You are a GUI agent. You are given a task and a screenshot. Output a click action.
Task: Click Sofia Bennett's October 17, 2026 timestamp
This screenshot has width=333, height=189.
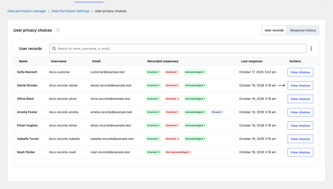pos(257,72)
